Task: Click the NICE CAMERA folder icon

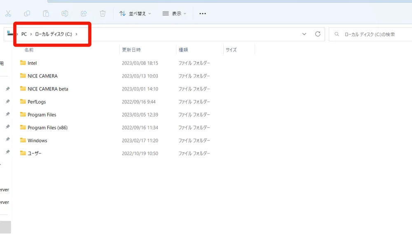Action: click(23, 76)
